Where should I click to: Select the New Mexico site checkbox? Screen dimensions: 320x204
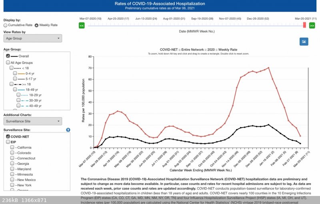coord(12,180)
